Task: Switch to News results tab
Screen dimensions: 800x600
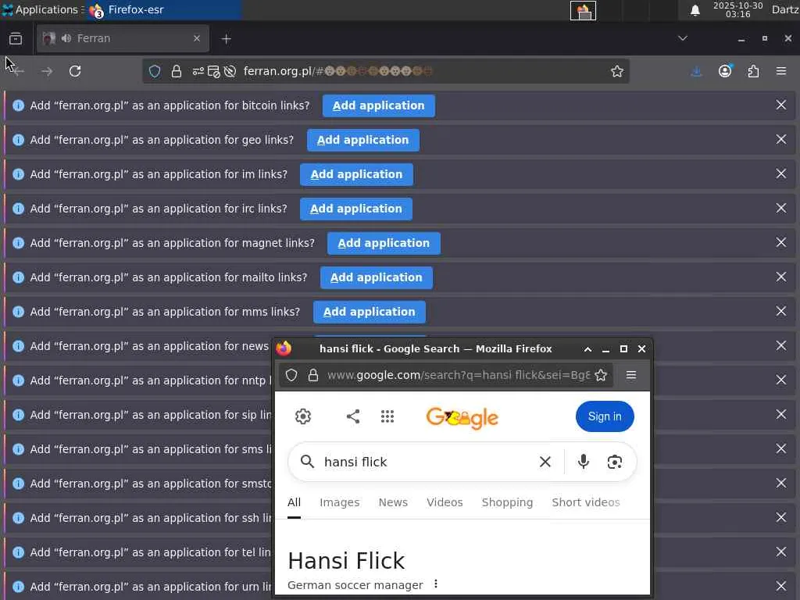Action: tap(393, 502)
